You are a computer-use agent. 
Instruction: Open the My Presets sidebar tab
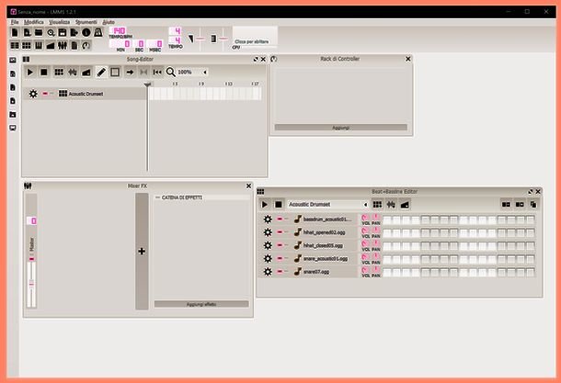tap(13, 101)
